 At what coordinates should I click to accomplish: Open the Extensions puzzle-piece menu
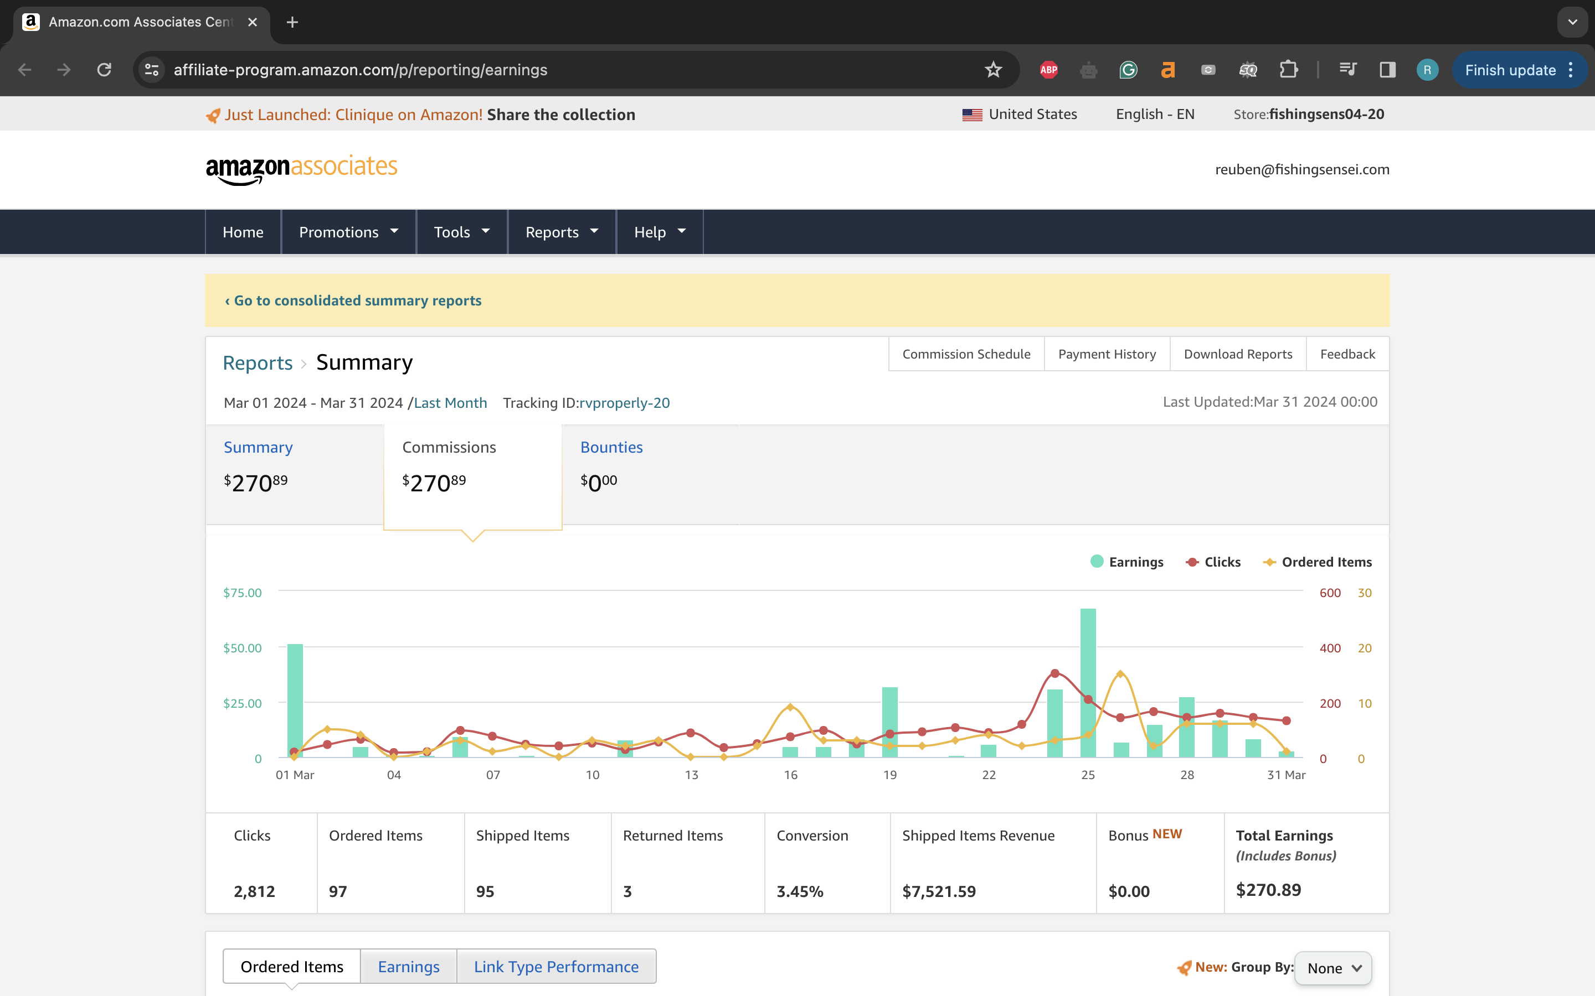pos(1288,70)
